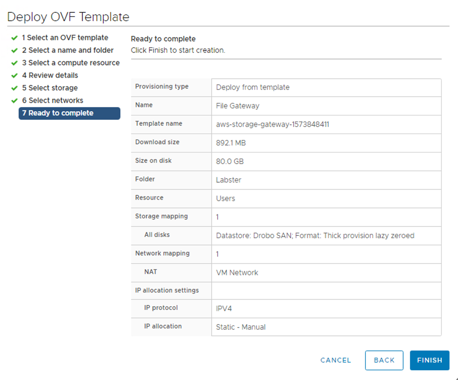Open step 6 Select networks

[x=52, y=100]
